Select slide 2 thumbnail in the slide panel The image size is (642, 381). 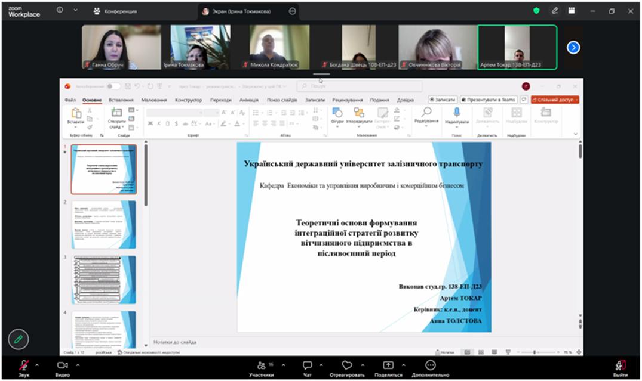pos(104,224)
